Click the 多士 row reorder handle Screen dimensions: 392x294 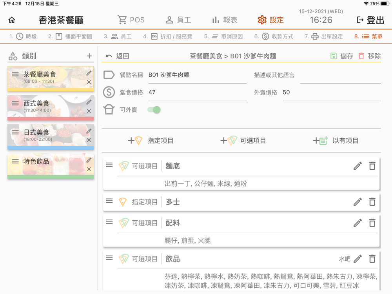pyautogui.click(x=109, y=201)
